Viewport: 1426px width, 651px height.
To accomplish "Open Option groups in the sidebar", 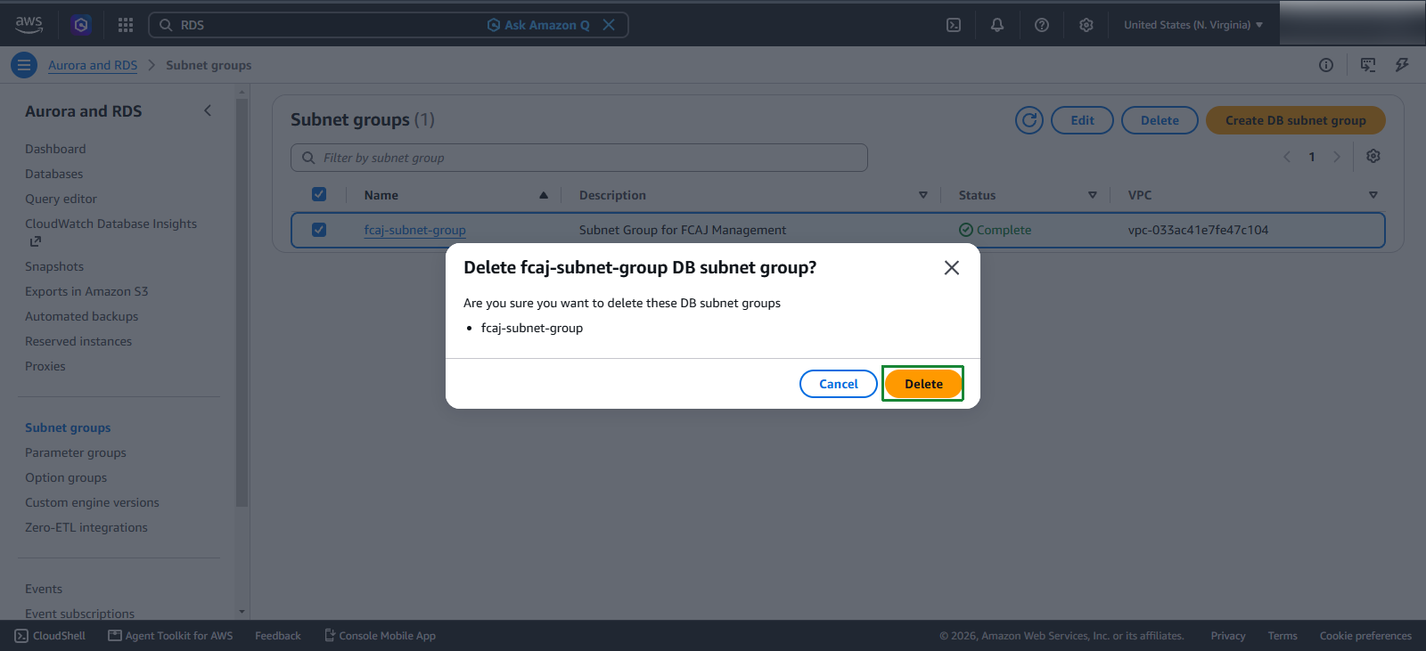I will point(66,477).
